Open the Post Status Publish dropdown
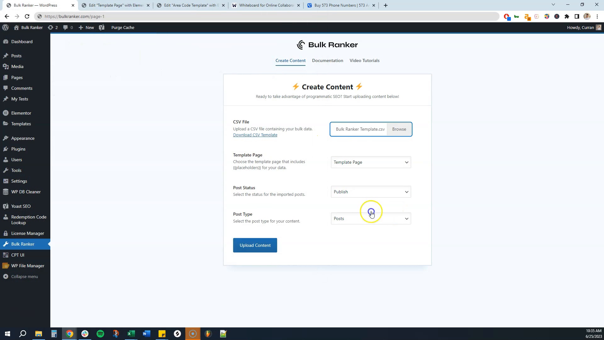The image size is (604, 340). [x=371, y=192]
